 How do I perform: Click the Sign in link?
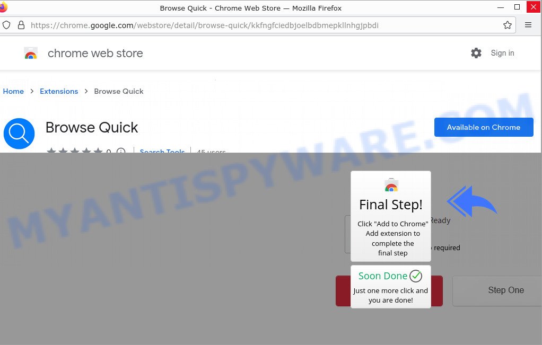point(502,53)
